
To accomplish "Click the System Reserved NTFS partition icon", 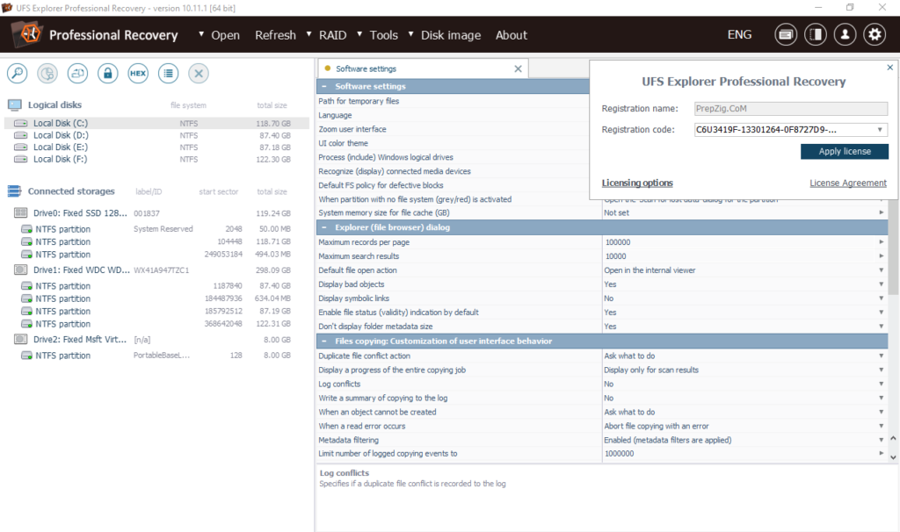I will pyautogui.click(x=26, y=229).
